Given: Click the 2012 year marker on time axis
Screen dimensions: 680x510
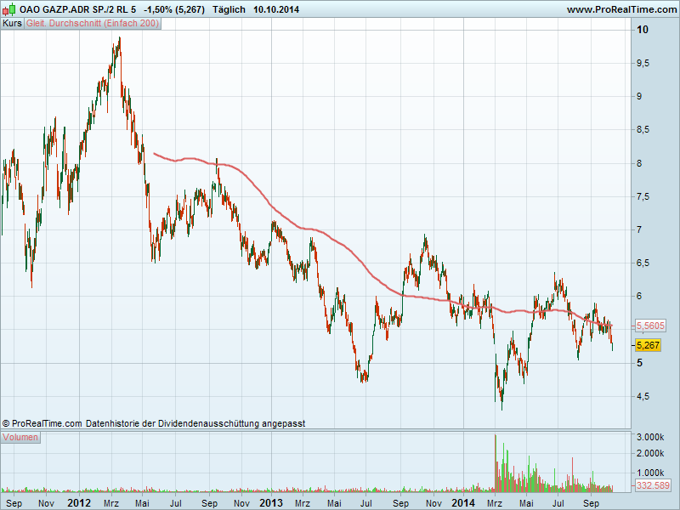Looking at the screenshot, I should 79,503.
